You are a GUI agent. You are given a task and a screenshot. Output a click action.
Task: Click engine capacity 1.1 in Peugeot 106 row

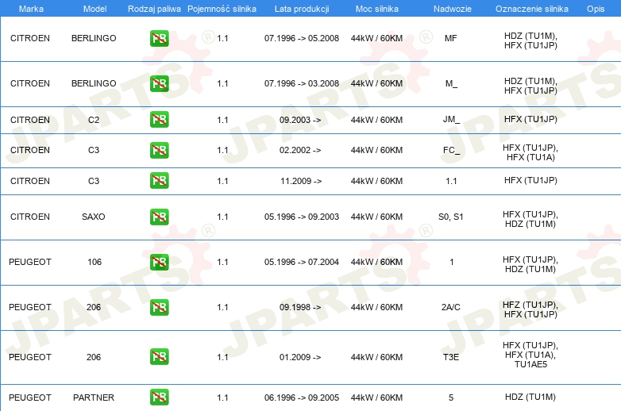[222, 262]
